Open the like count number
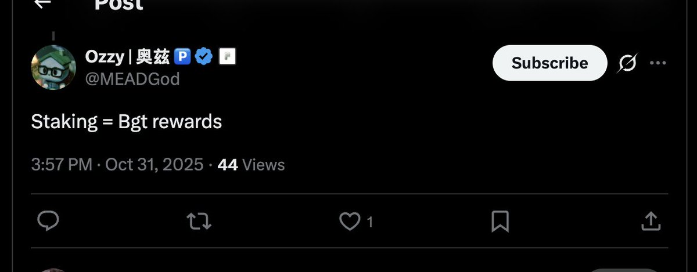 point(369,221)
